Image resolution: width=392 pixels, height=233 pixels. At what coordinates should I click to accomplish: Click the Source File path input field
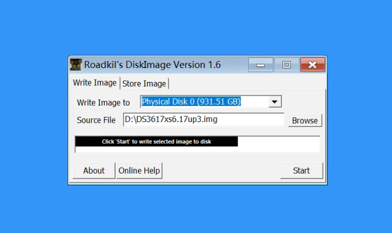click(204, 119)
